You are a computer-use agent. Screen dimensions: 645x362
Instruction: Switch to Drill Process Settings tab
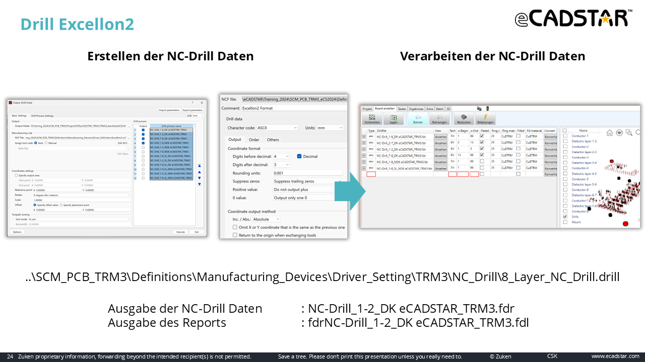point(42,116)
